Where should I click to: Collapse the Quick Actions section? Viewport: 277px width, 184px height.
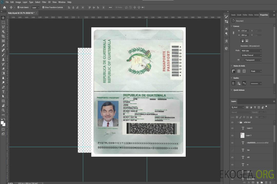click(232, 90)
